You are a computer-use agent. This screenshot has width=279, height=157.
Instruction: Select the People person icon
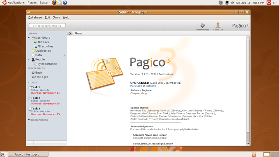[x=33, y=60]
